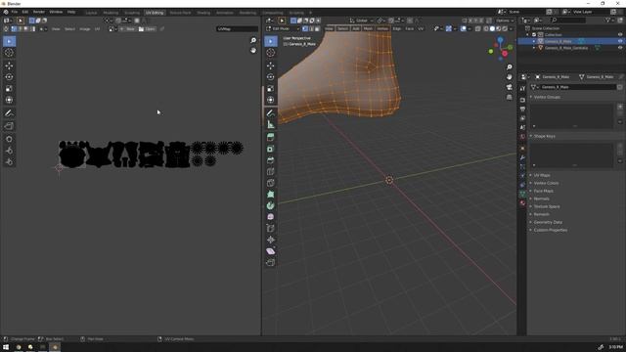Screen dimensions: 626x352
Task: Select the 3D viewport Scale tool
Action: [271, 89]
